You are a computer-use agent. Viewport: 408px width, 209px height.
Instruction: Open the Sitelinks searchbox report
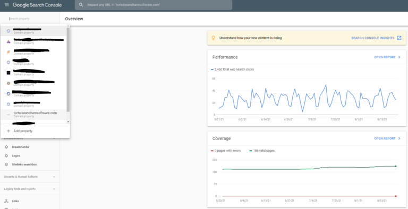tap(24, 164)
